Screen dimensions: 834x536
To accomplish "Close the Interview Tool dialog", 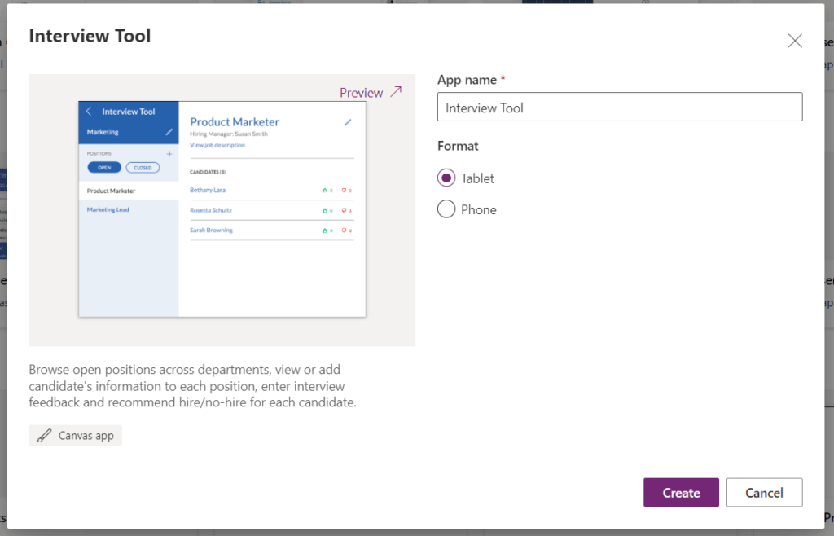I will (x=795, y=41).
